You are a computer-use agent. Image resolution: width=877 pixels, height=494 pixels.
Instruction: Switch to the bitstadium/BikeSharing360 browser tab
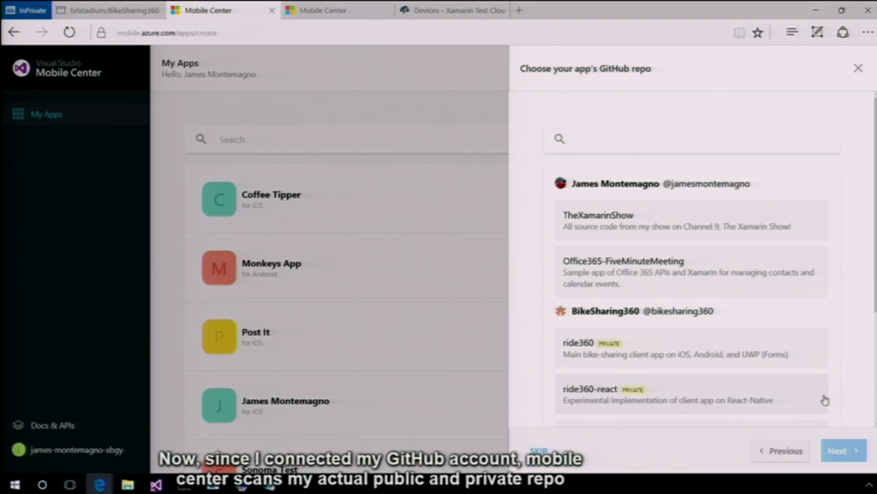coord(107,10)
